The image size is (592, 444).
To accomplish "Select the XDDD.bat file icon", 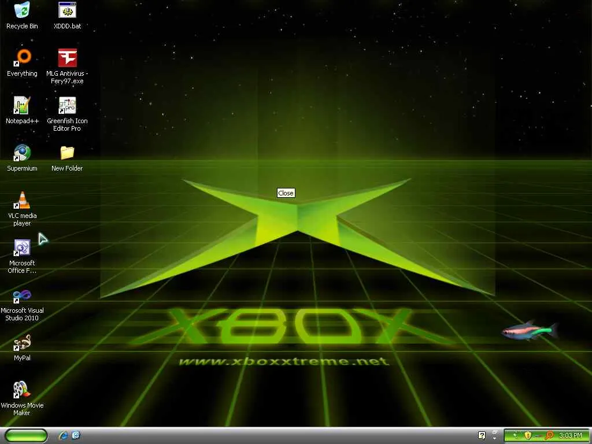I will coord(67,10).
